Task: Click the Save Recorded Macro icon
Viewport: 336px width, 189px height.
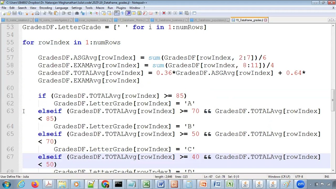Action: click(187, 13)
